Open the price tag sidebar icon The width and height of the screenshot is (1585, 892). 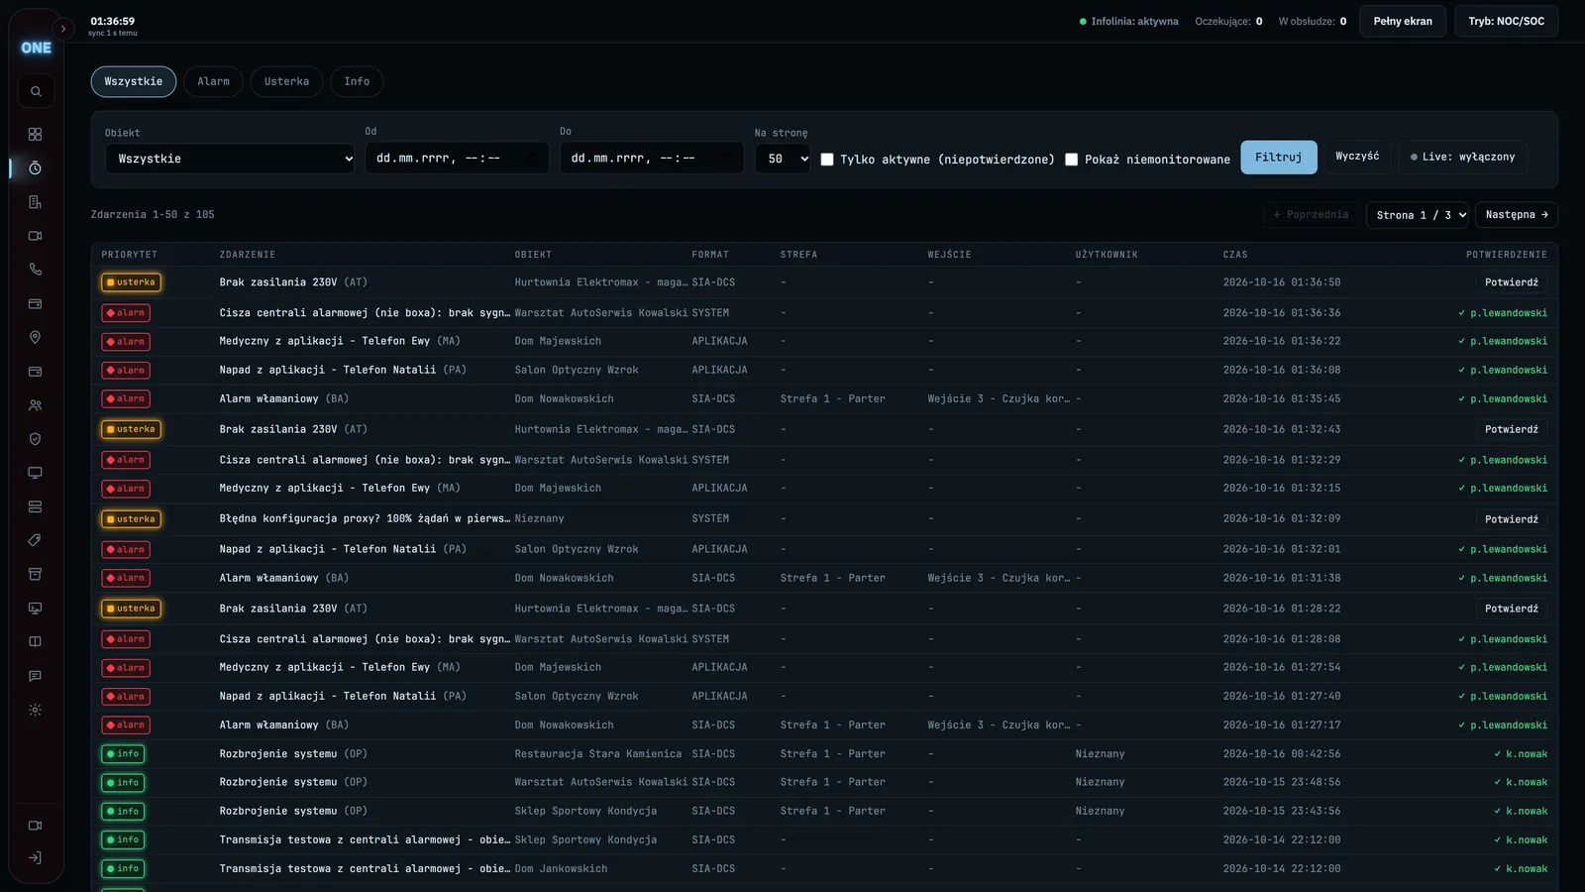[x=36, y=540]
